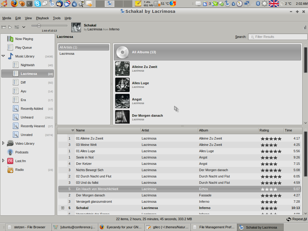Click the Music Library note icon
Image resolution: width=308 pixels, height=231 pixels.
click(11, 56)
